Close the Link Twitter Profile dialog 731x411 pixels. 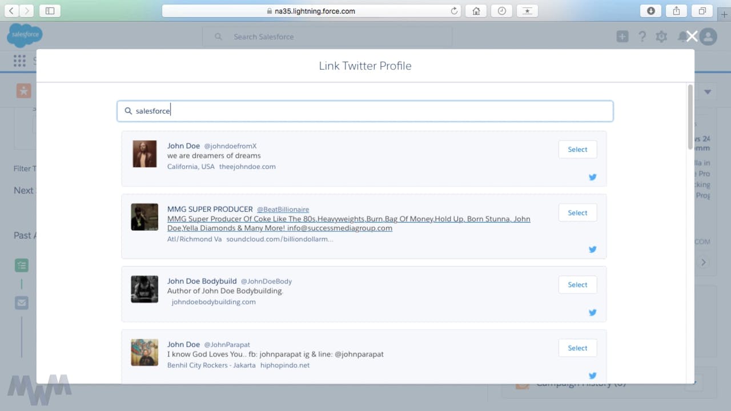(692, 37)
